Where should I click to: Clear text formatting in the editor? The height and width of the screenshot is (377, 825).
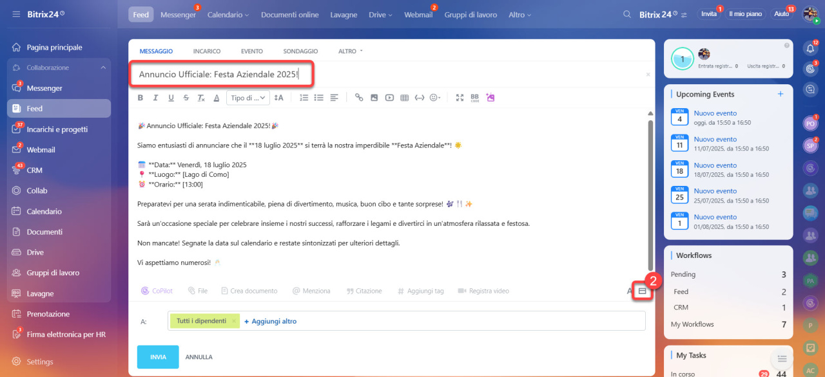[x=201, y=98]
